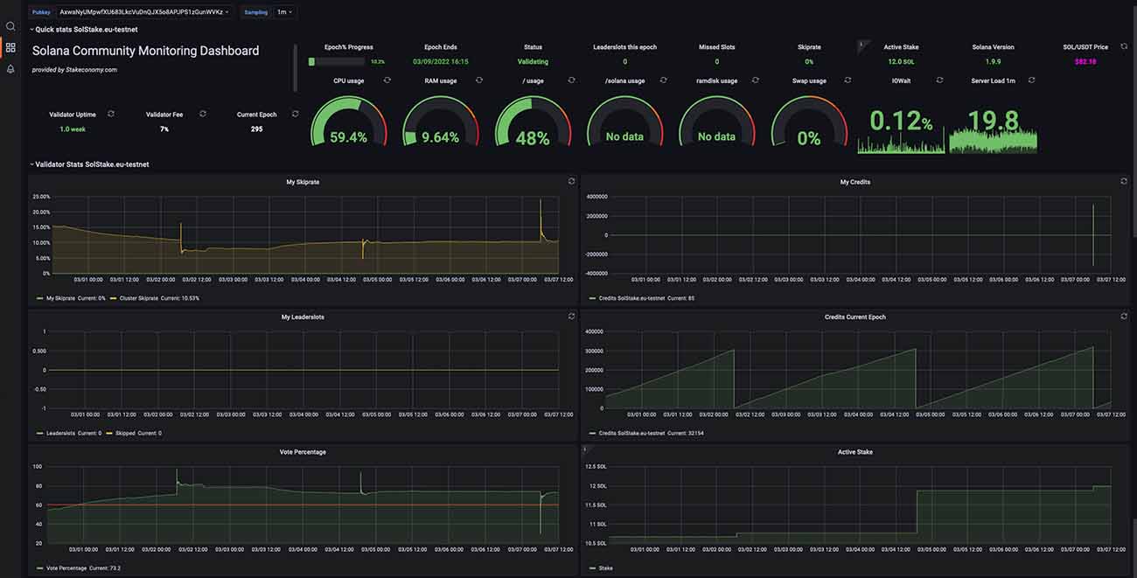This screenshot has height=578, width=1137.
Task: Open the Pubkey variable dropdown
Action: (143, 12)
